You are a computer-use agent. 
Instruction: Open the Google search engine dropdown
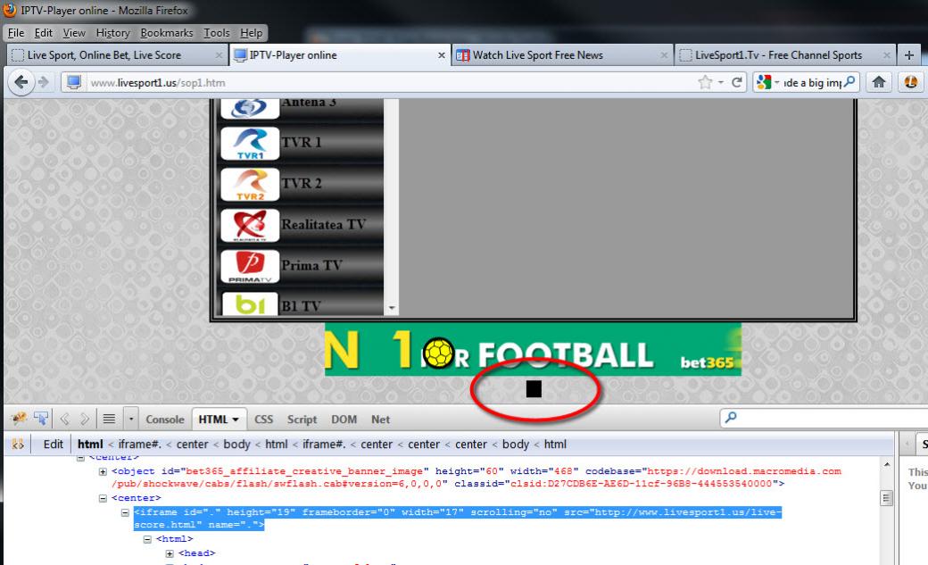point(776,82)
